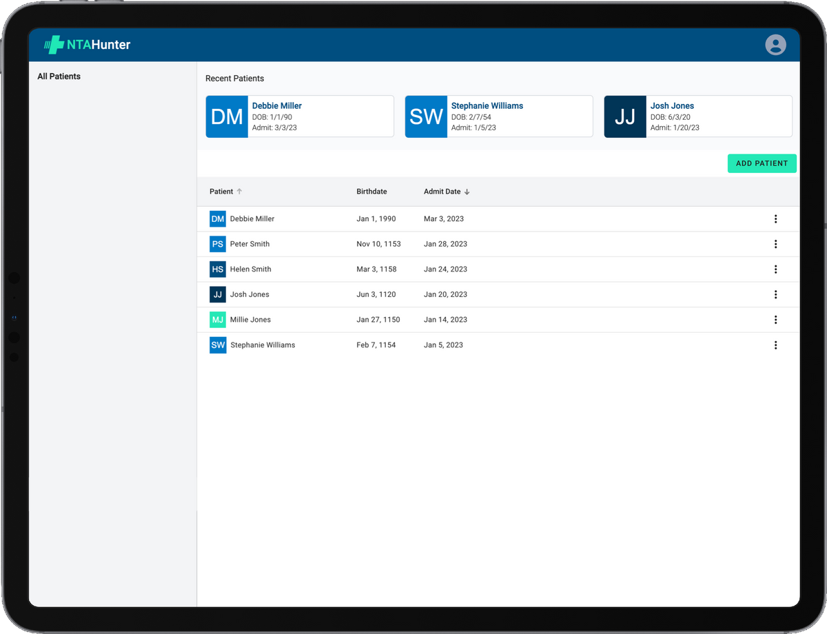Image resolution: width=827 pixels, height=634 pixels.
Task: Click birthdate Mar 3, 1158
Action: tap(376, 269)
